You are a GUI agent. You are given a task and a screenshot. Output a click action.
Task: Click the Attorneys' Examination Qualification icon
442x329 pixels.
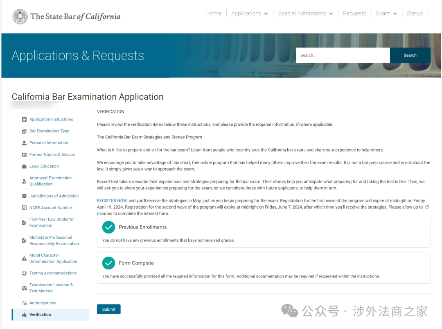click(24, 181)
